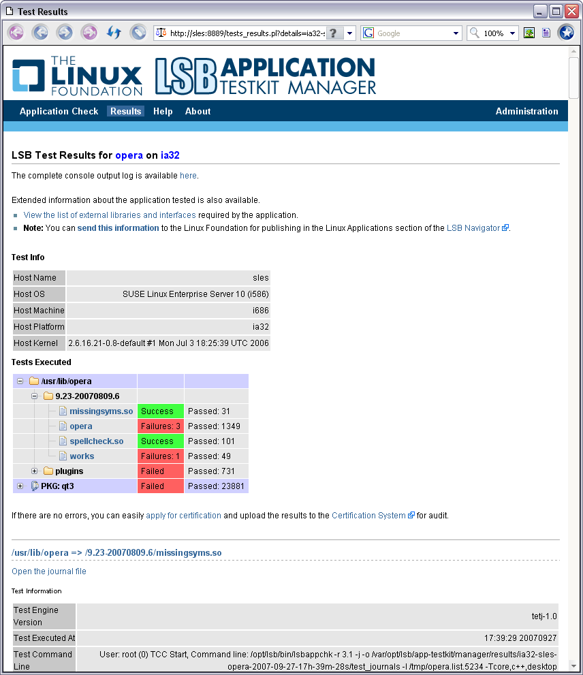583x675 pixels.
Task: Click the 'Failures: 3' status cell
Action: click(x=161, y=426)
